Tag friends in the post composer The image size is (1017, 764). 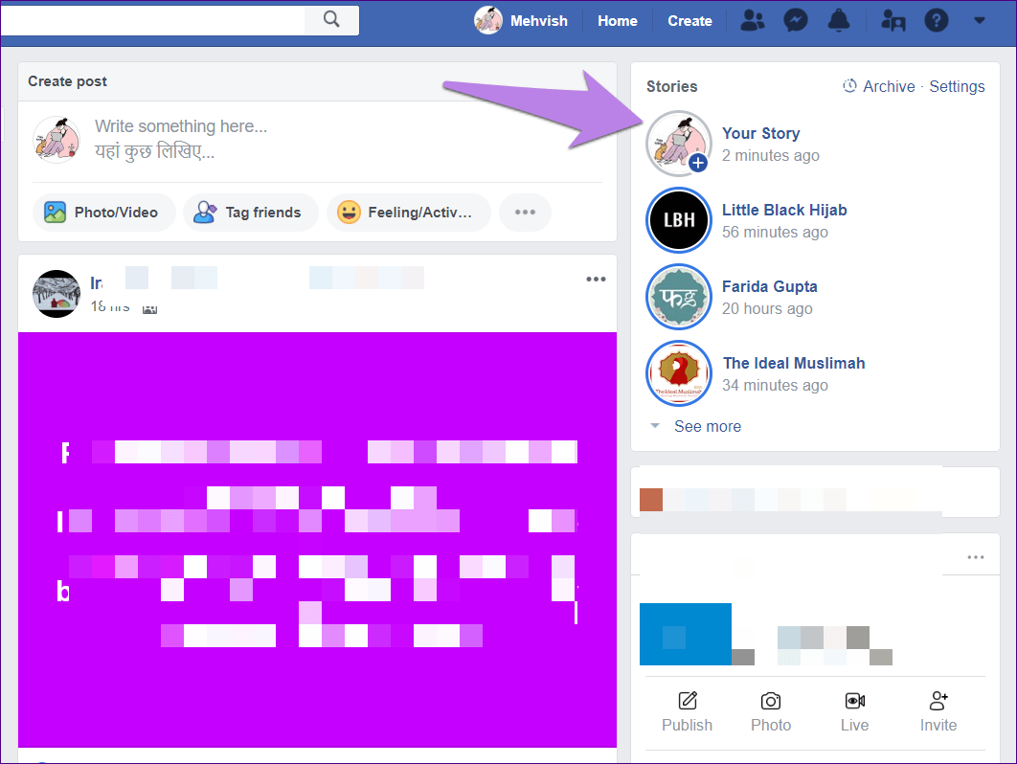(250, 212)
